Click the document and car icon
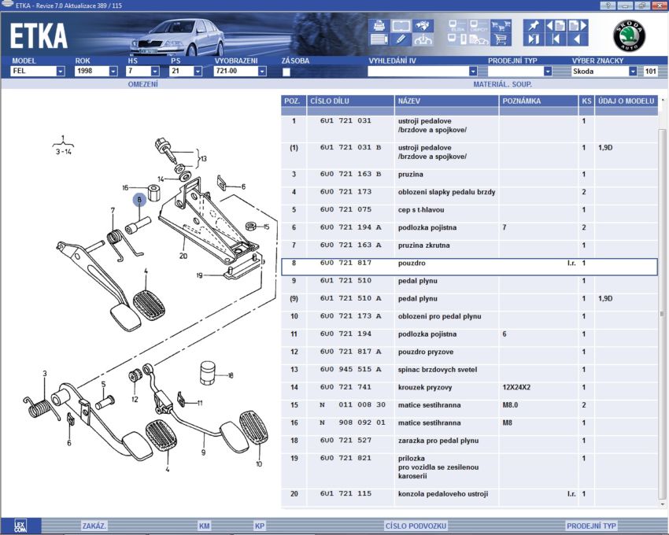The width and height of the screenshot is (669, 535). click(479, 39)
